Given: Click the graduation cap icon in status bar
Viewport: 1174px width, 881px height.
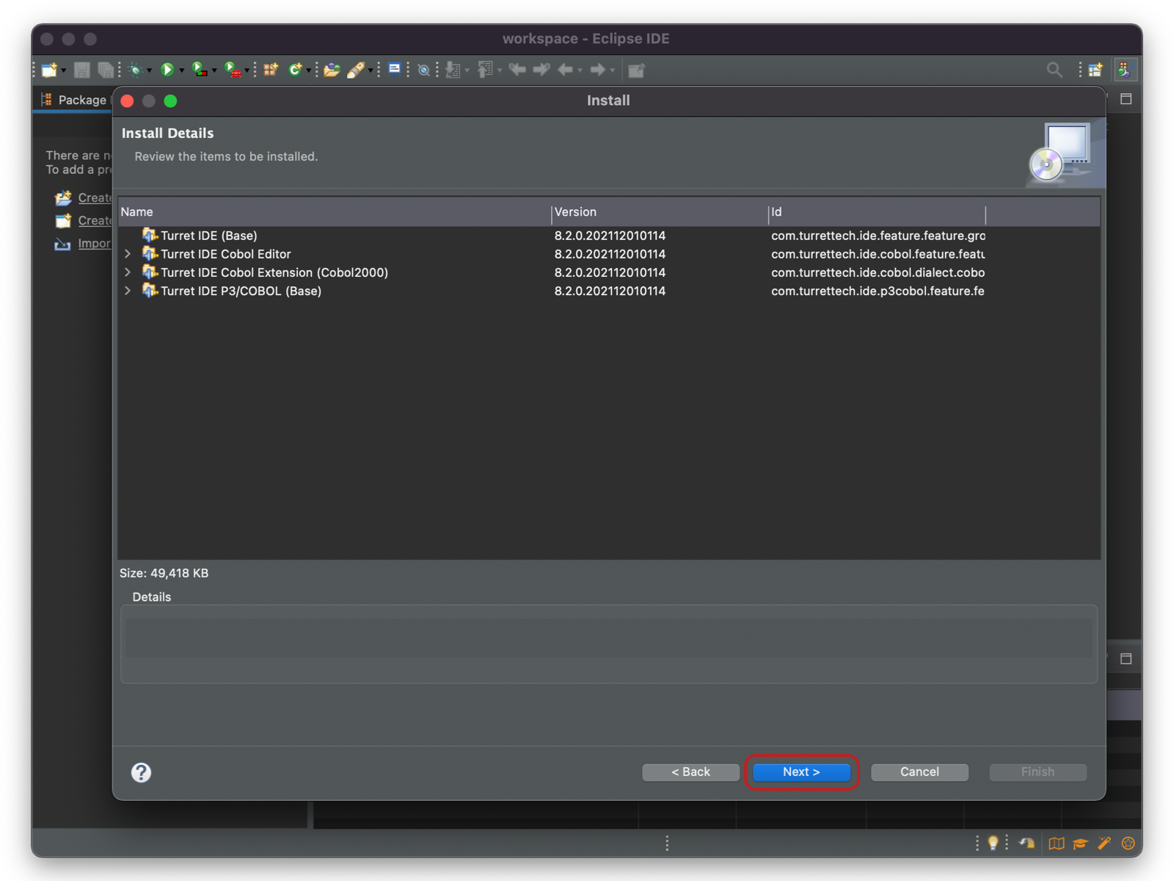Looking at the screenshot, I should click(1080, 843).
